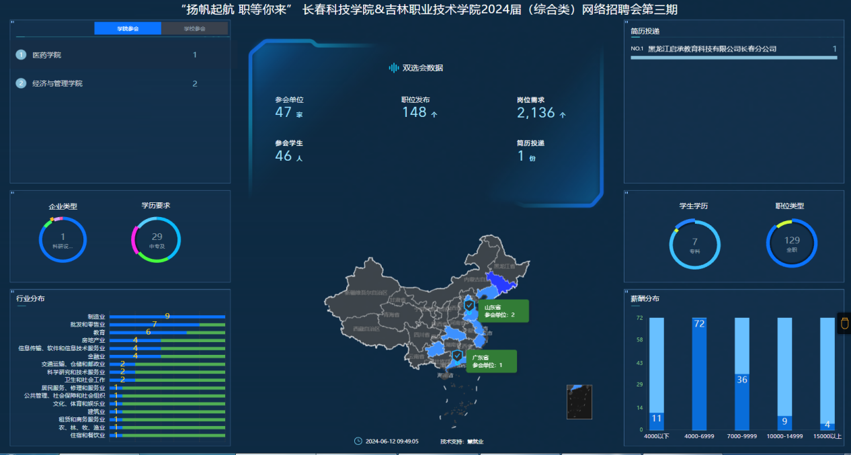851x455 pixels.
Task: Select 医药学院 in the college list
Action: click(x=47, y=55)
